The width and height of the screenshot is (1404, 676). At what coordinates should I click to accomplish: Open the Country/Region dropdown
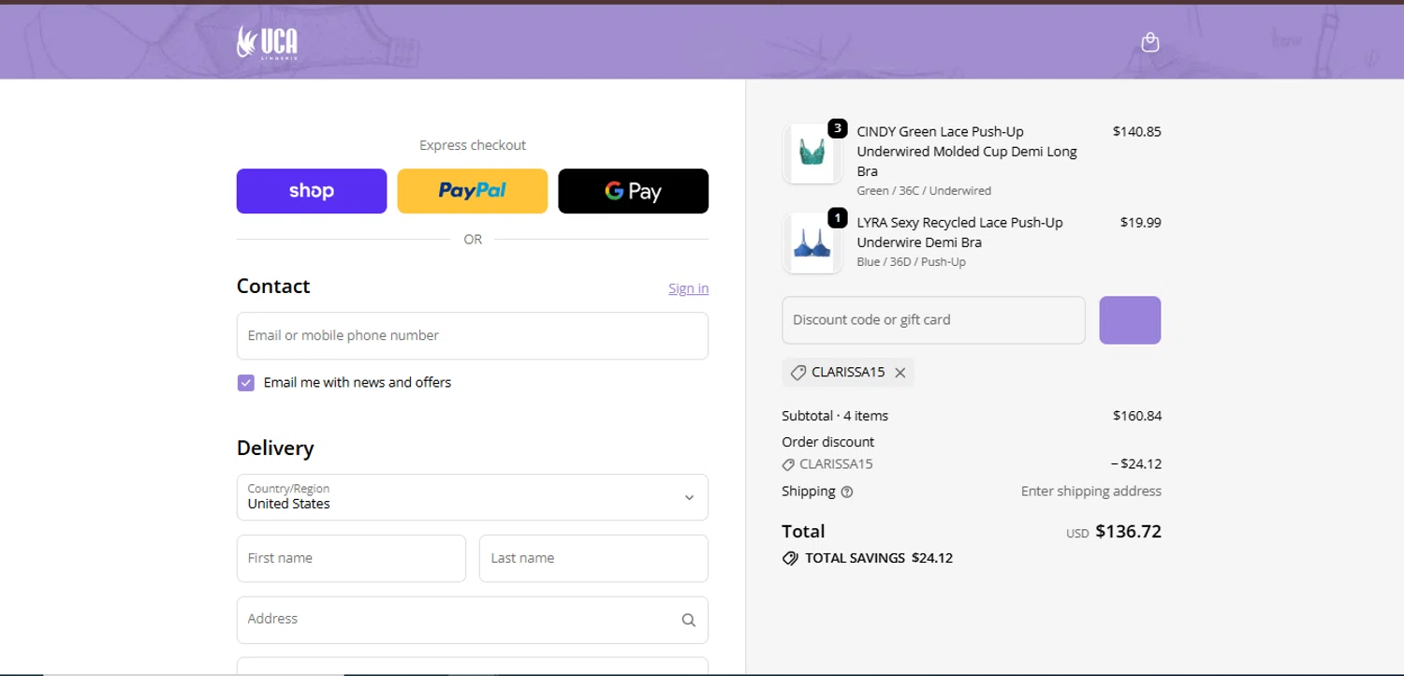pyautogui.click(x=473, y=497)
